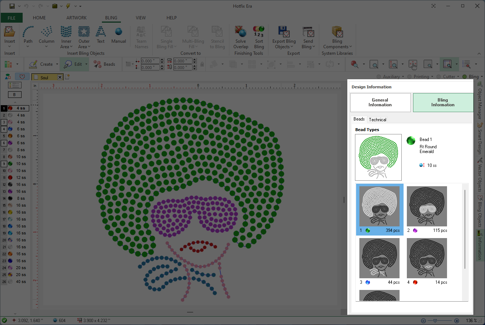Expand the Create tool dropdown arrow
Screen dimensions: 485x325
57,64
